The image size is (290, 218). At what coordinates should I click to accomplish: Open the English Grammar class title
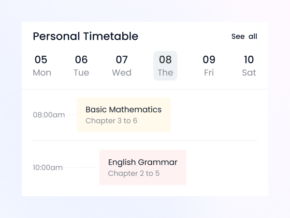[143, 162]
